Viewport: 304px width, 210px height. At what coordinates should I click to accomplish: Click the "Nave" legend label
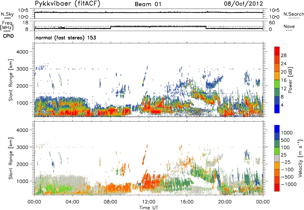[289, 27]
